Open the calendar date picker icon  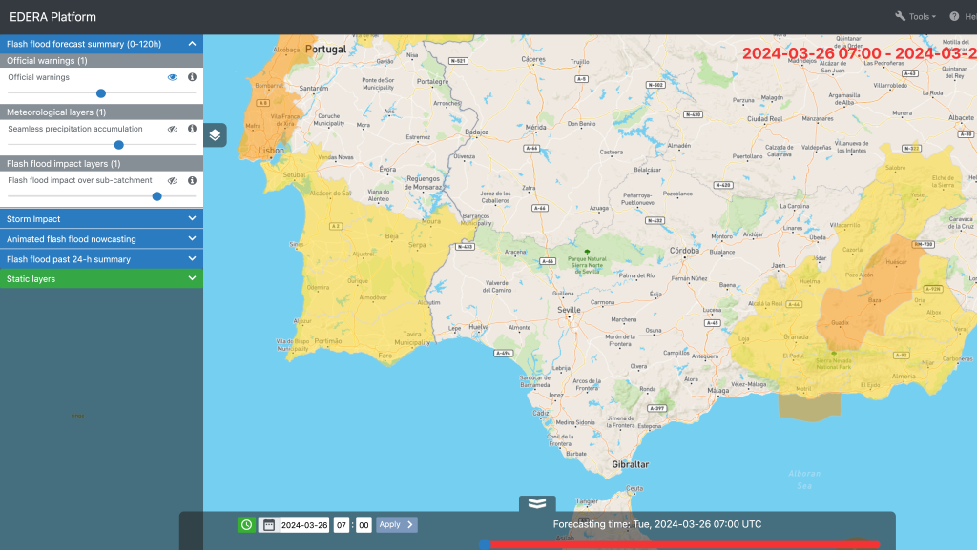pos(268,524)
